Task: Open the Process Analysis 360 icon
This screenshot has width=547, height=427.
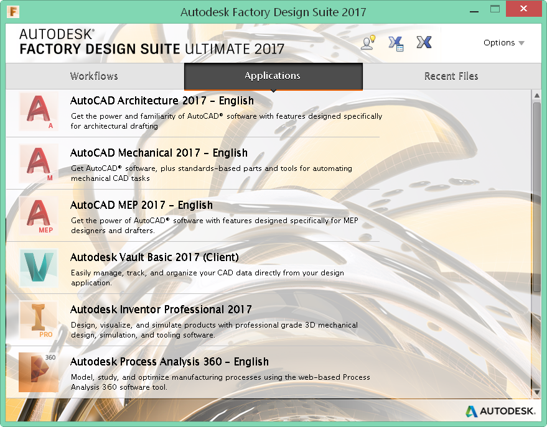Action: pyautogui.click(x=39, y=373)
